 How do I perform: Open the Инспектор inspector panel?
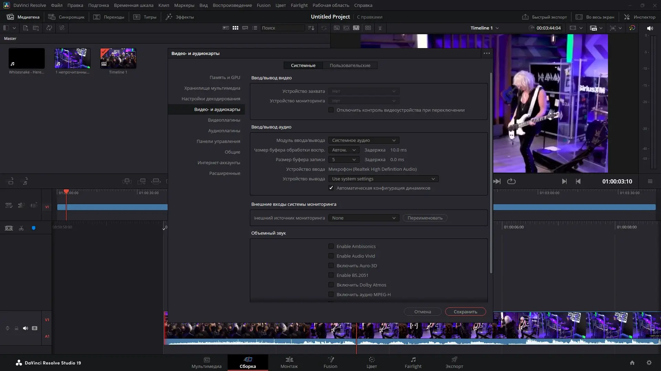click(x=640, y=17)
